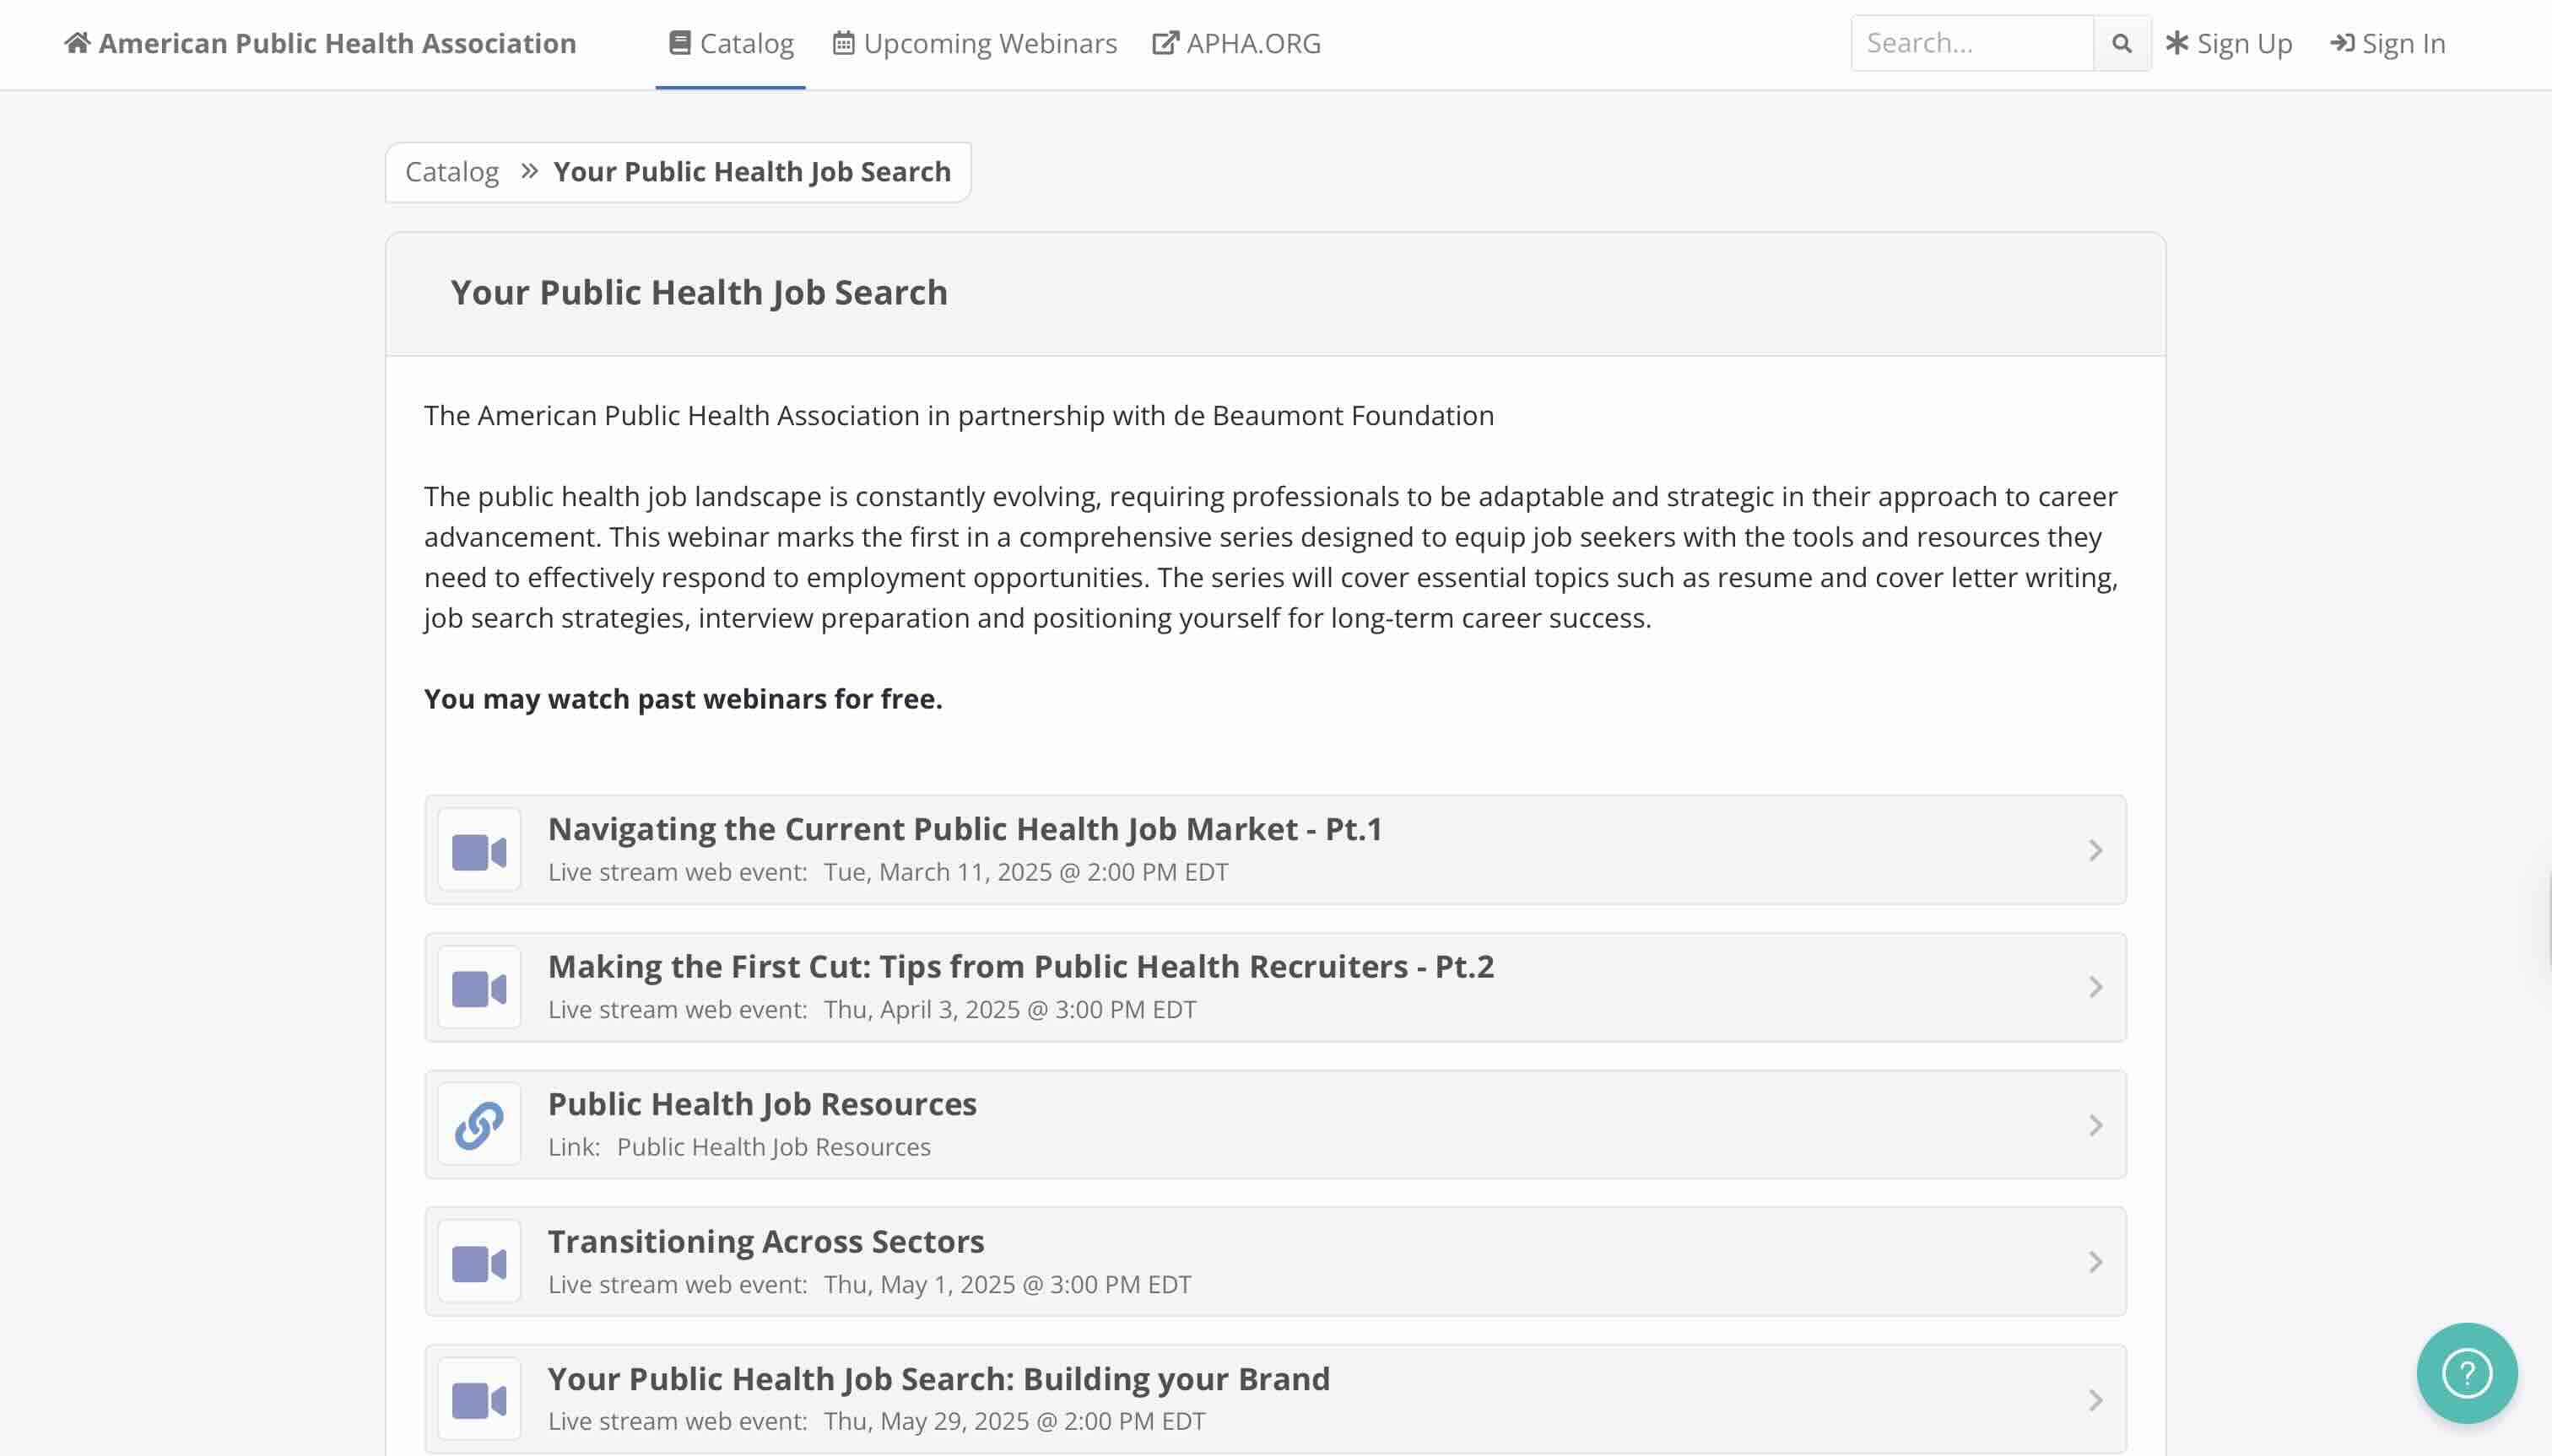Click the teal help question mark icon
Viewport: 2552px width, 1456px height.
(2466, 1372)
